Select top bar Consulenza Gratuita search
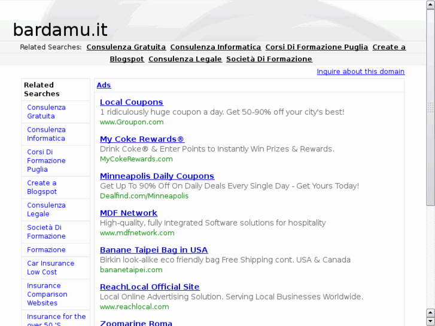This screenshot has height=326, width=435. tap(126, 47)
